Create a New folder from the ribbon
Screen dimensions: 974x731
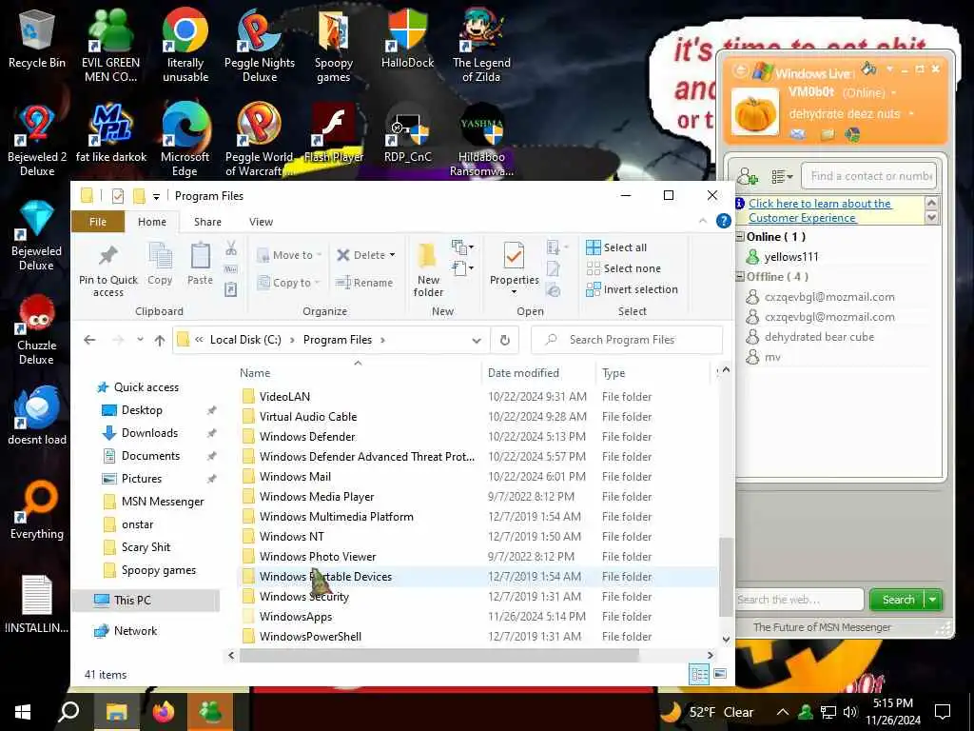[428, 269]
